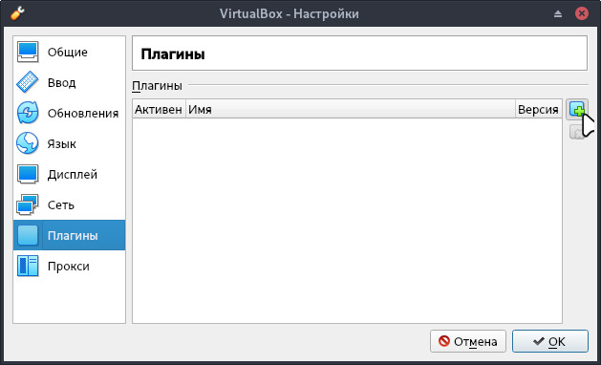Image resolution: width=601 pixels, height=365 pixels.
Task: Sort by the Версия column header
Action: [x=538, y=109]
